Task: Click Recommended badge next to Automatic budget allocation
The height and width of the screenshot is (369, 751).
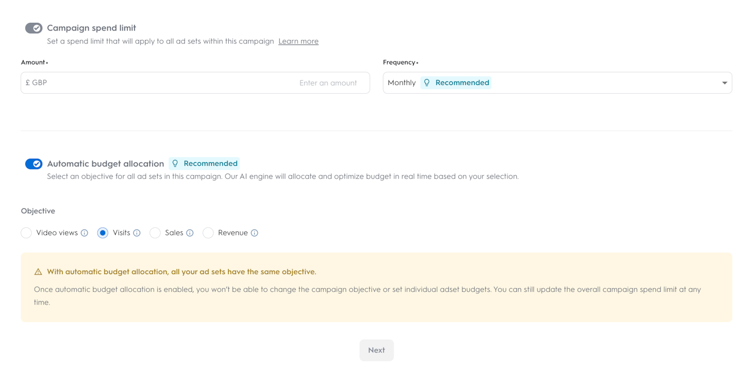Action: click(x=204, y=163)
